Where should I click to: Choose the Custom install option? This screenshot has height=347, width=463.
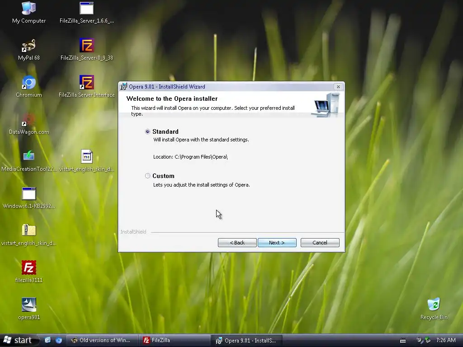coord(148,176)
